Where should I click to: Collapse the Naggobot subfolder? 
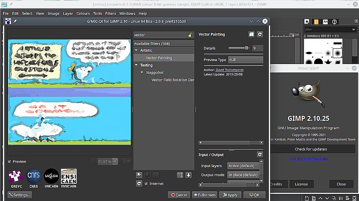142,73
